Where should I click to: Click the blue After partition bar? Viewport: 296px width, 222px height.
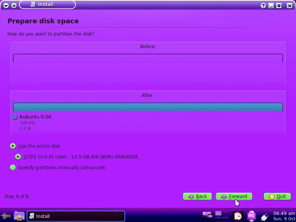(148, 107)
